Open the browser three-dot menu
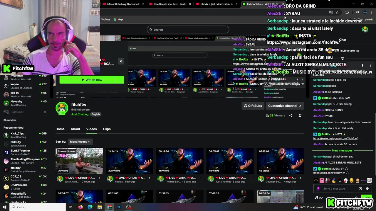Screen dimensions: 376x211 372,12
